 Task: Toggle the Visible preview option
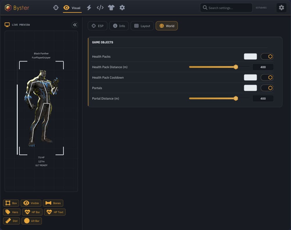[31, 203]
